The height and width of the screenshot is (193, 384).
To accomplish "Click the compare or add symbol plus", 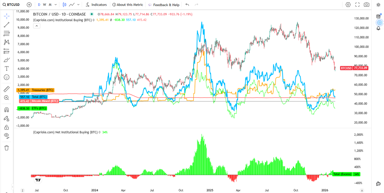I will (29, 5).
